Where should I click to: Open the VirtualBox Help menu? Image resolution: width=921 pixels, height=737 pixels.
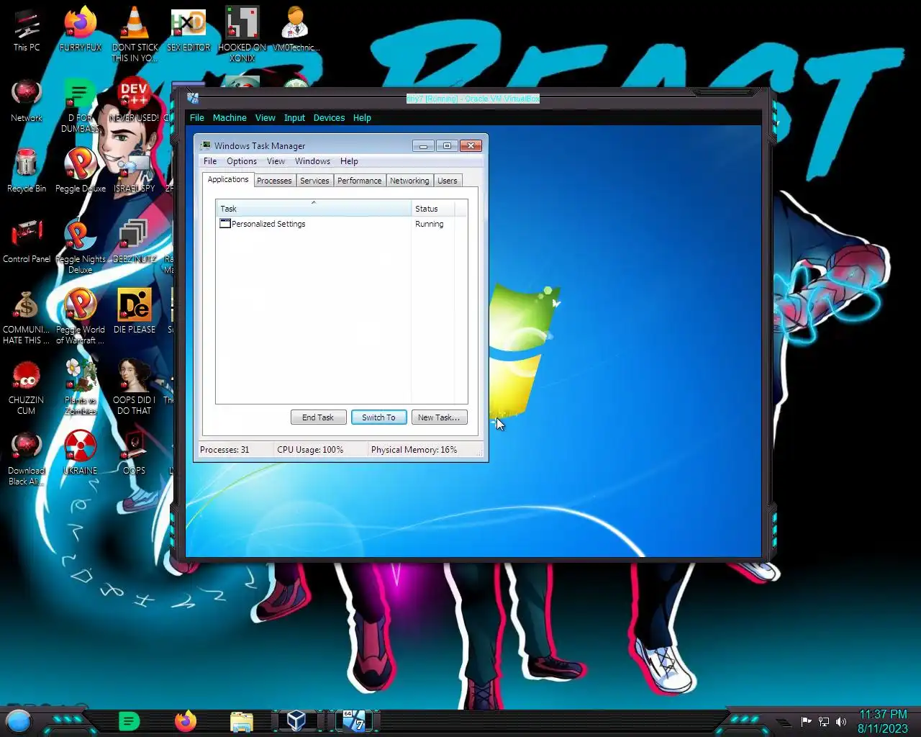coord(362,118)
